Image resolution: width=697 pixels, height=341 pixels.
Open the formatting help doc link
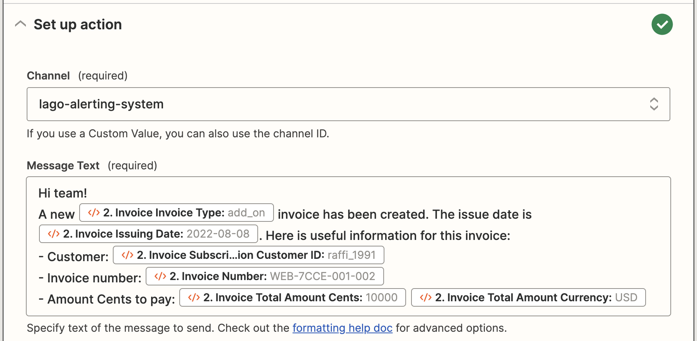pos(342,328)
